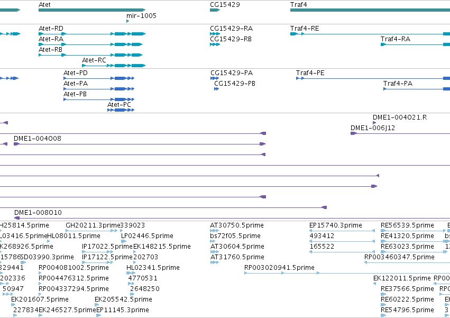
Task: Select the GH20211.3prime EST label
Action: [x=93, y=225]
